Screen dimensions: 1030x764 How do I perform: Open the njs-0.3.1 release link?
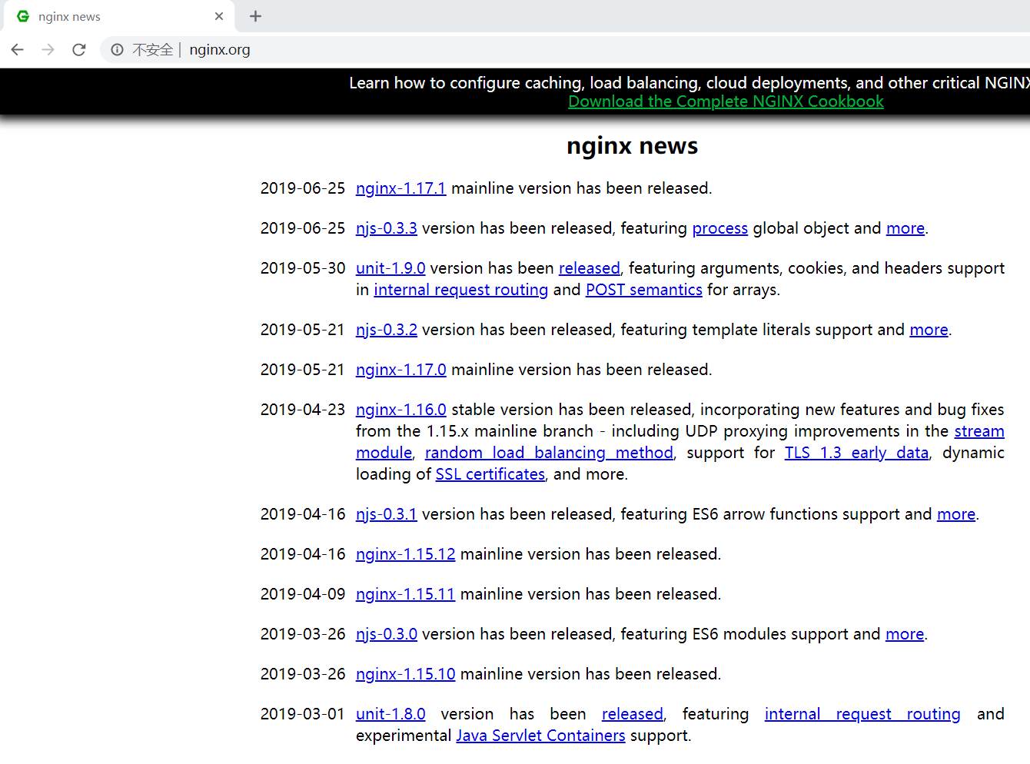387,514
